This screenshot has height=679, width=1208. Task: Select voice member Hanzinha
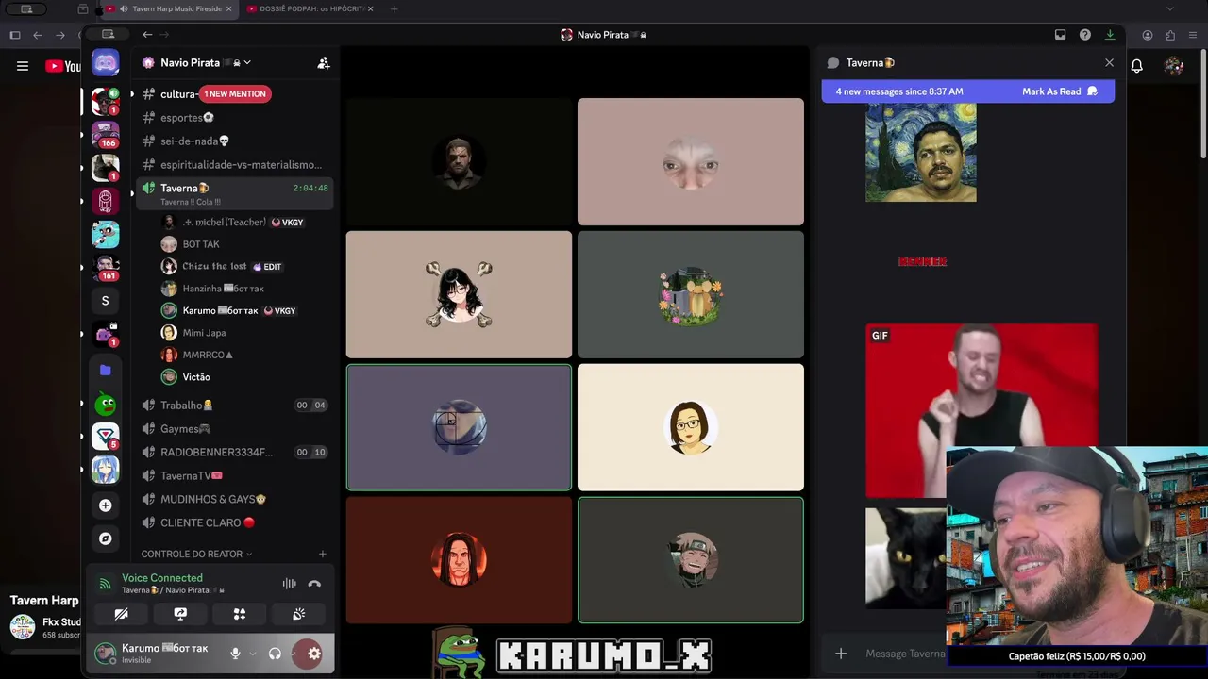[x=245, y=289]
